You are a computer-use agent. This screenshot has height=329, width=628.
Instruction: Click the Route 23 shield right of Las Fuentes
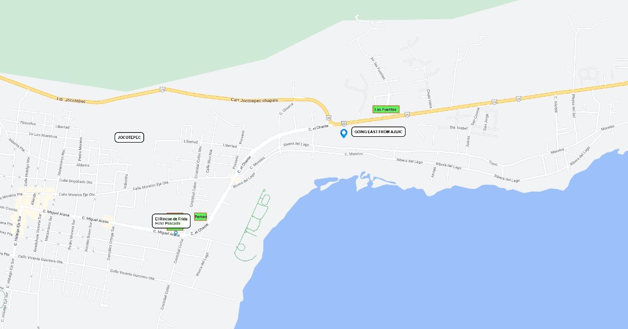click(x=407, y=113)
